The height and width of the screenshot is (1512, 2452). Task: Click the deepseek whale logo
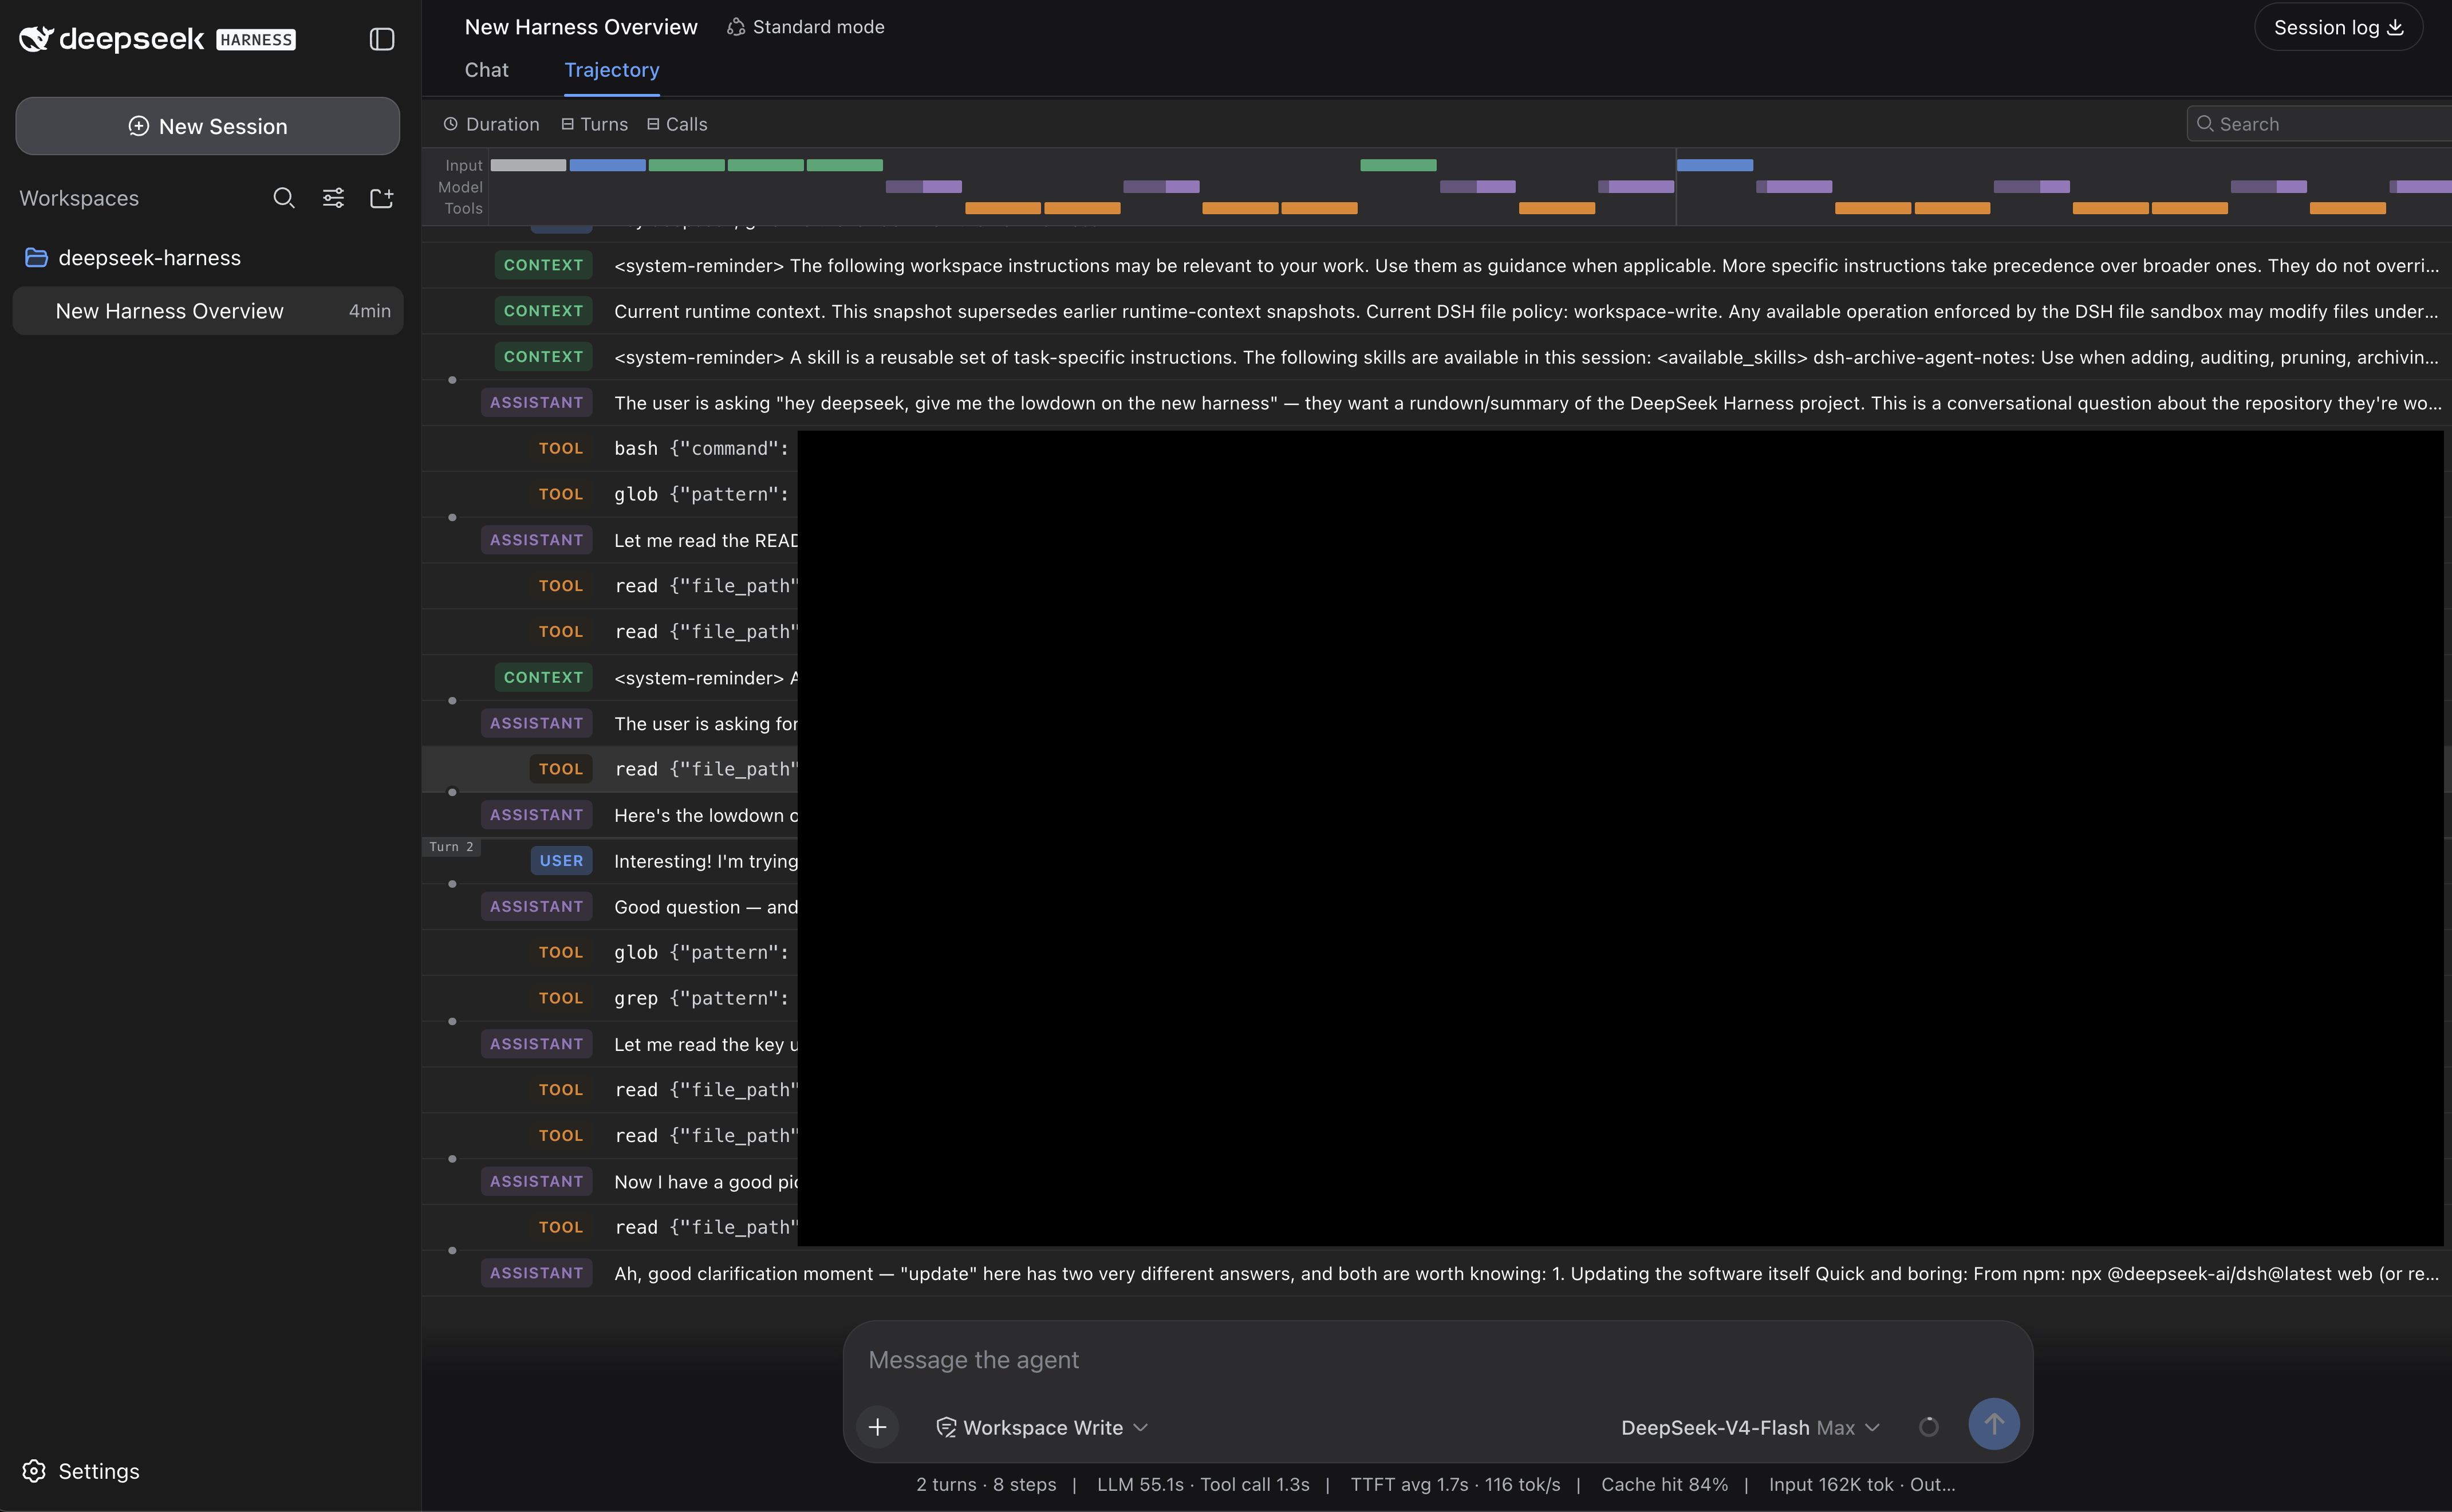(x=36, y=39)
